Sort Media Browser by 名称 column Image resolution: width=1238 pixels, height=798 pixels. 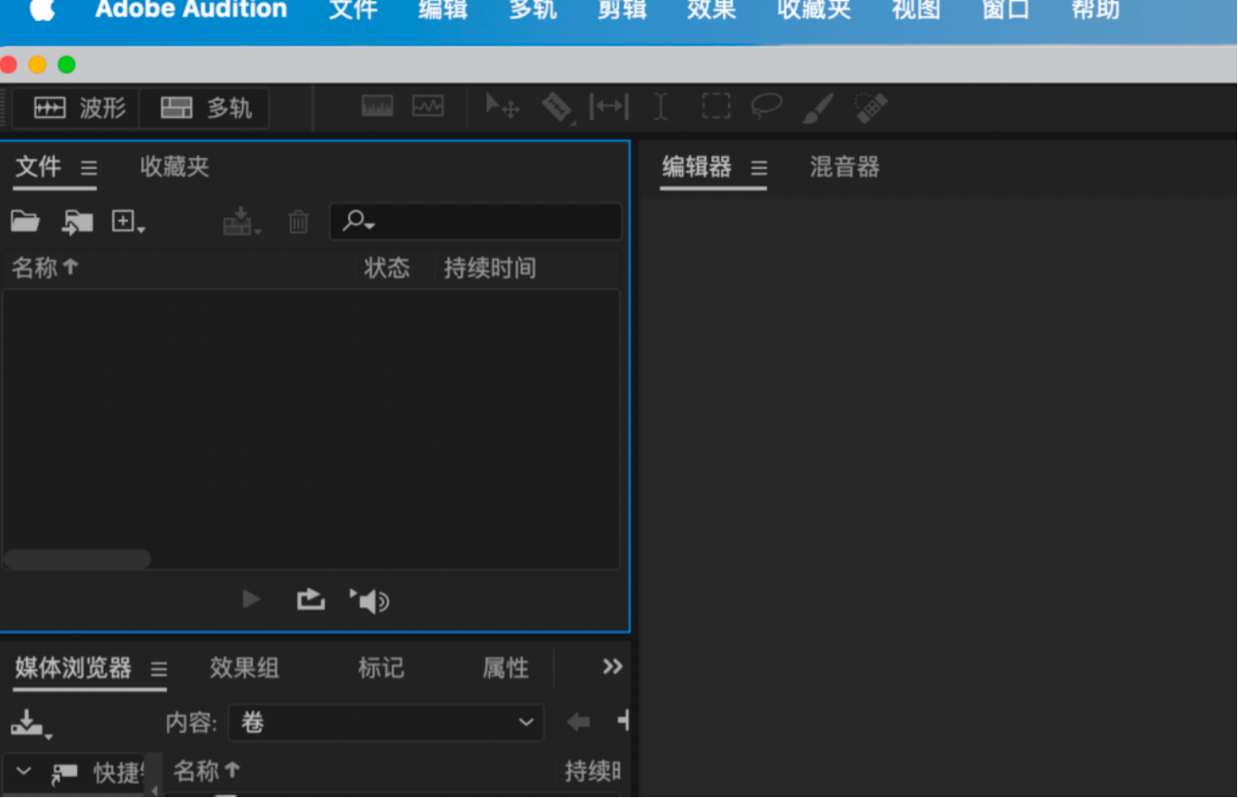(206, 771)
